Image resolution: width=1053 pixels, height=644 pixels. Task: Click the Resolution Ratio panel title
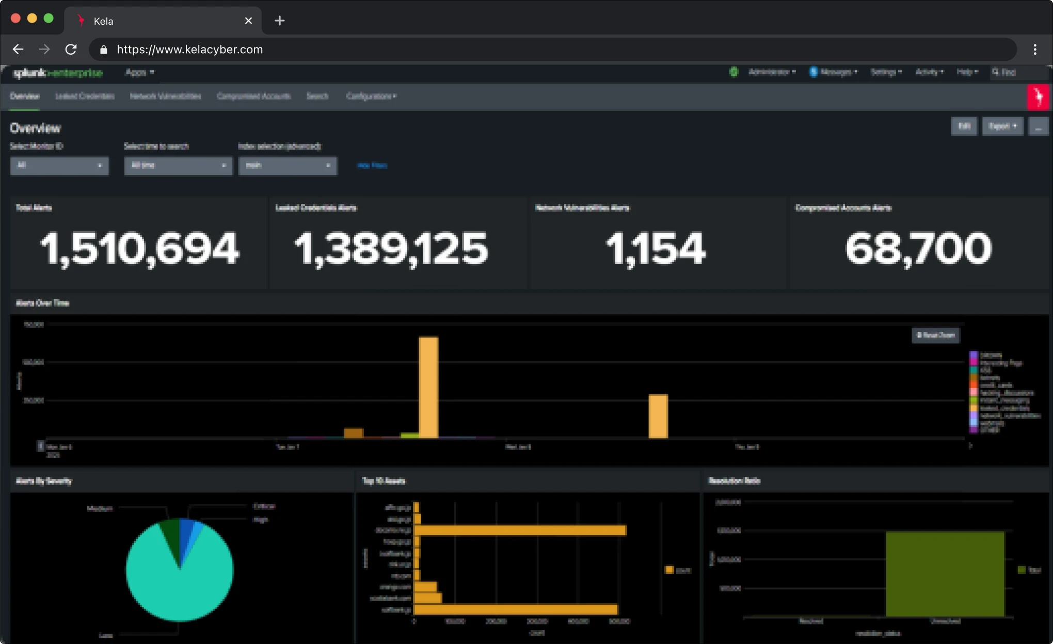coord(735,481)
